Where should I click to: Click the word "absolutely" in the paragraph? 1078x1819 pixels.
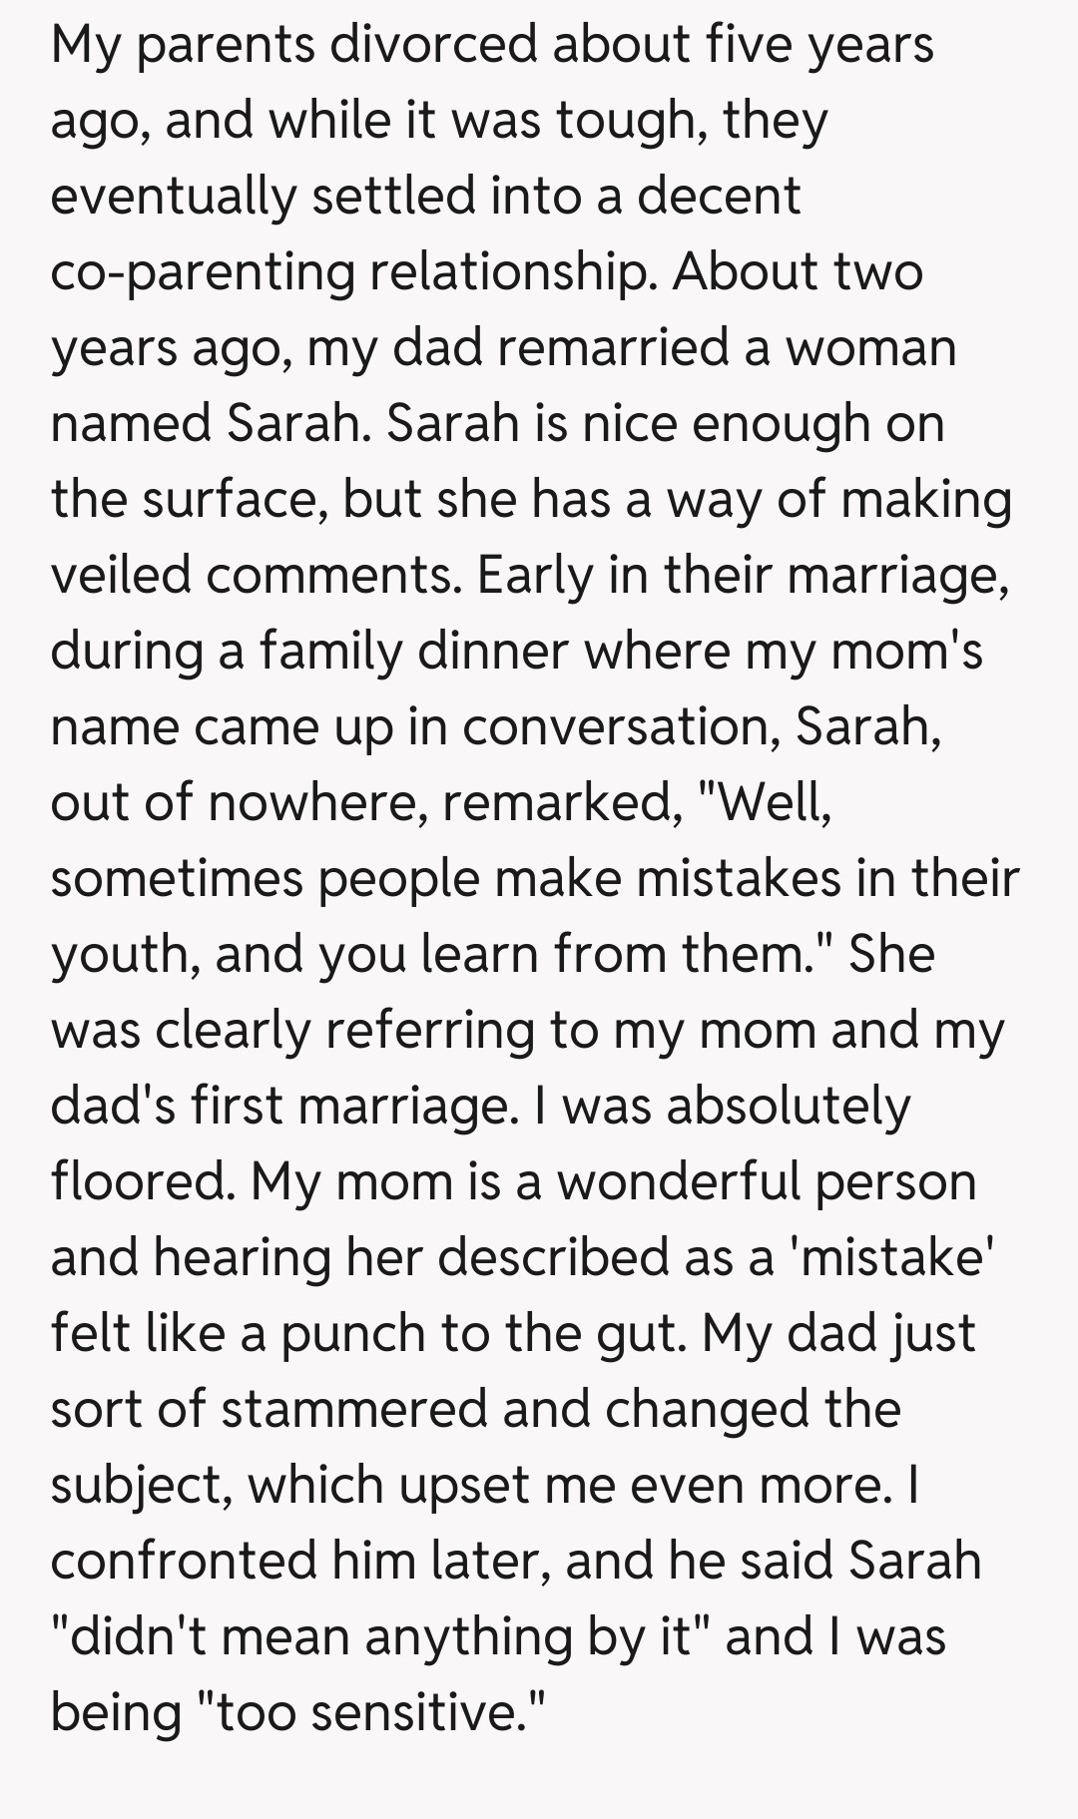(789, 1107)
